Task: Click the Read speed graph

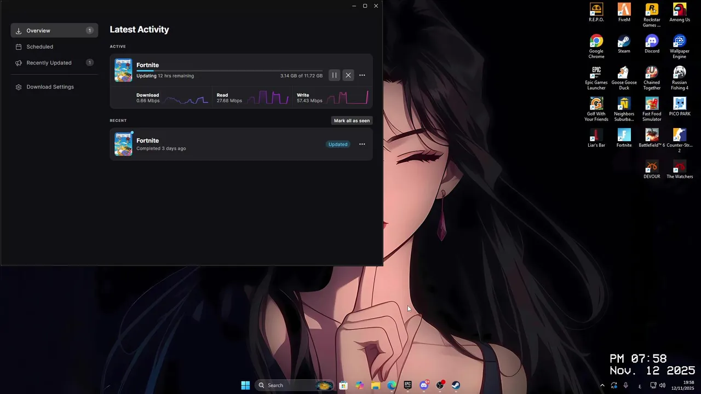Action: click(x=267, y=98)
